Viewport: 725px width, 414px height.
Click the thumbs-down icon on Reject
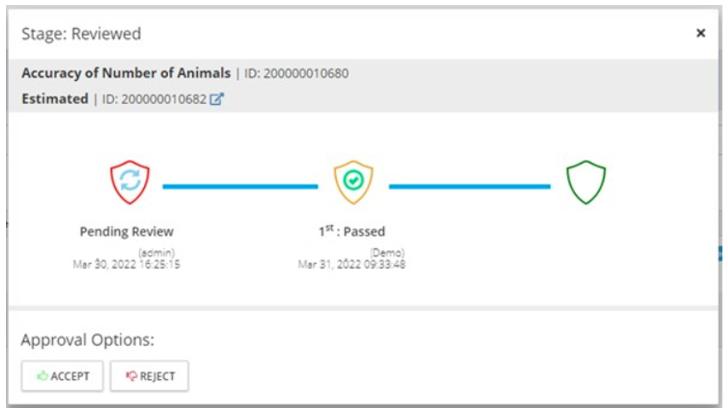click(130, 376)
